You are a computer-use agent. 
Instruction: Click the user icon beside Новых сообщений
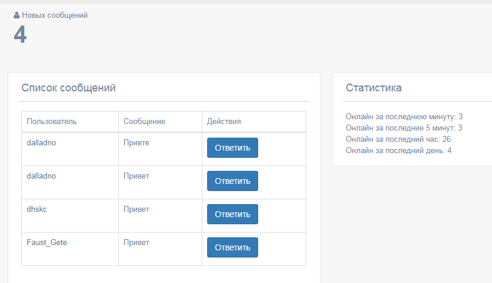click(x=17, y=15)
